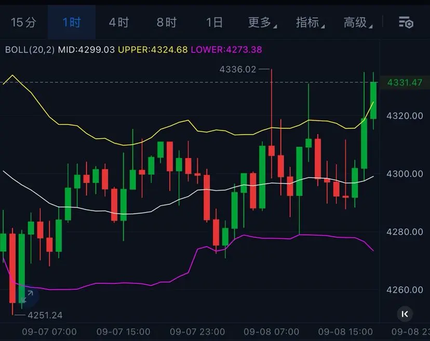Open the 更多 timeframe dropdown
The image size is (430, 341).
[262, 22]
